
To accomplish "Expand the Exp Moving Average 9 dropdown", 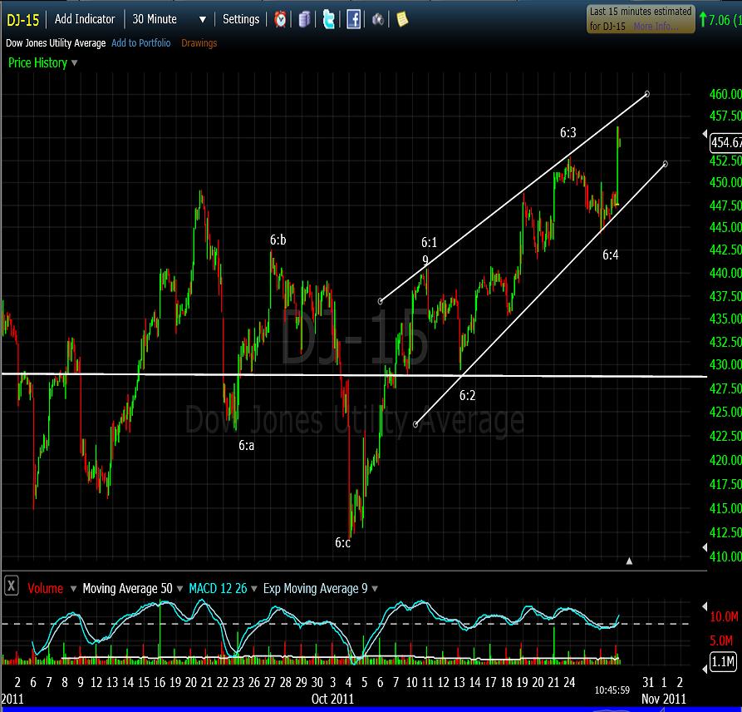I will click(375, 589).
